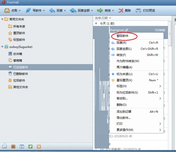Choose 标为未读(U) in context menu
Image resolution: width=176 pixels, height=152 pixels.
pos(137,74)
